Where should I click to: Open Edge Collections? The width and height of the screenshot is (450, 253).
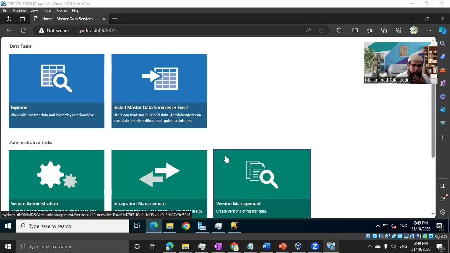click(x=384, y=30)
